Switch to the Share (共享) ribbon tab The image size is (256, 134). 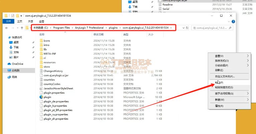(30, 21)
